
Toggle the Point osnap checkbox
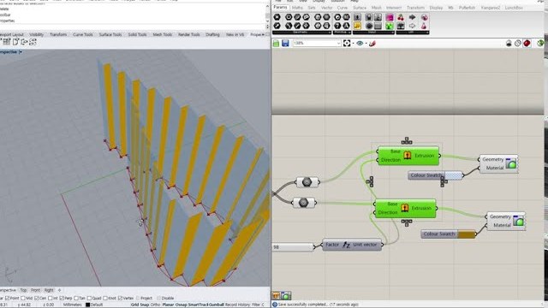tap(8, 299)
